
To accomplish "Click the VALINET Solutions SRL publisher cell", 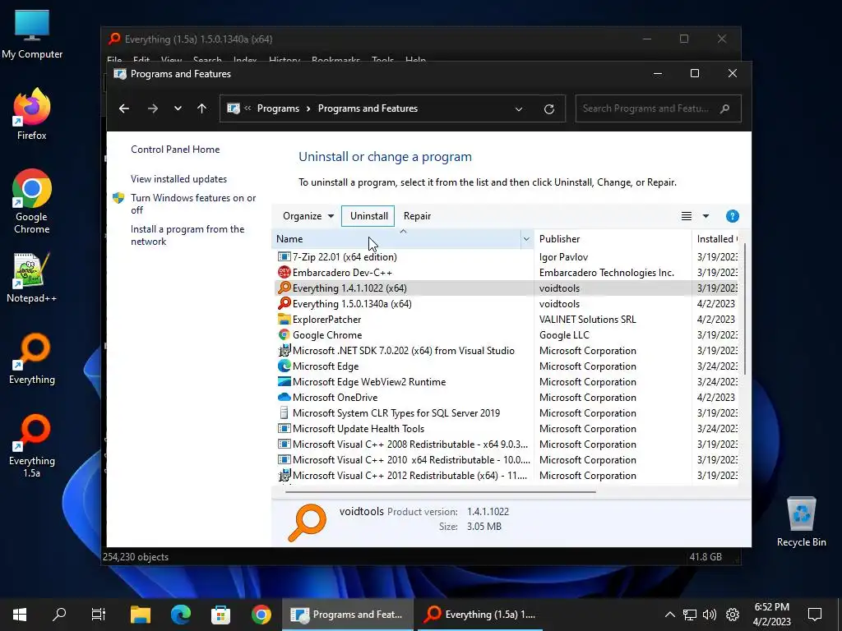I will (x=587, y=320).
